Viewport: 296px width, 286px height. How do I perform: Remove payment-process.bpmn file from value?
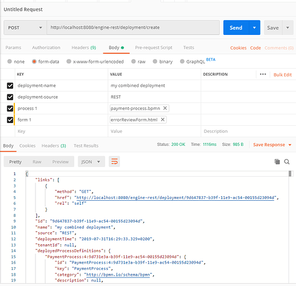(x=165, y=108)
